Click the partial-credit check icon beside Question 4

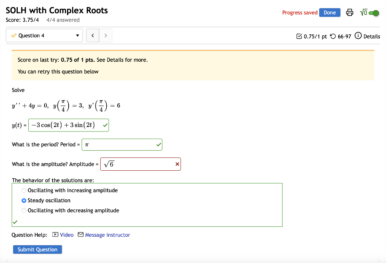(14, 36)
